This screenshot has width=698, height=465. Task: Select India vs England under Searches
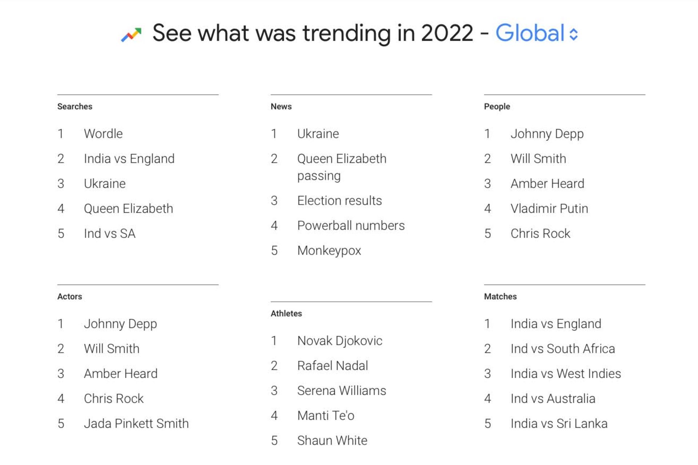point(129,159)
